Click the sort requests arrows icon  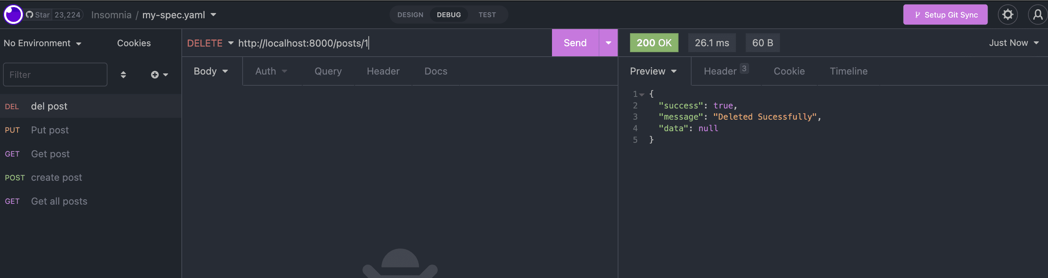(x=123, y=75)
